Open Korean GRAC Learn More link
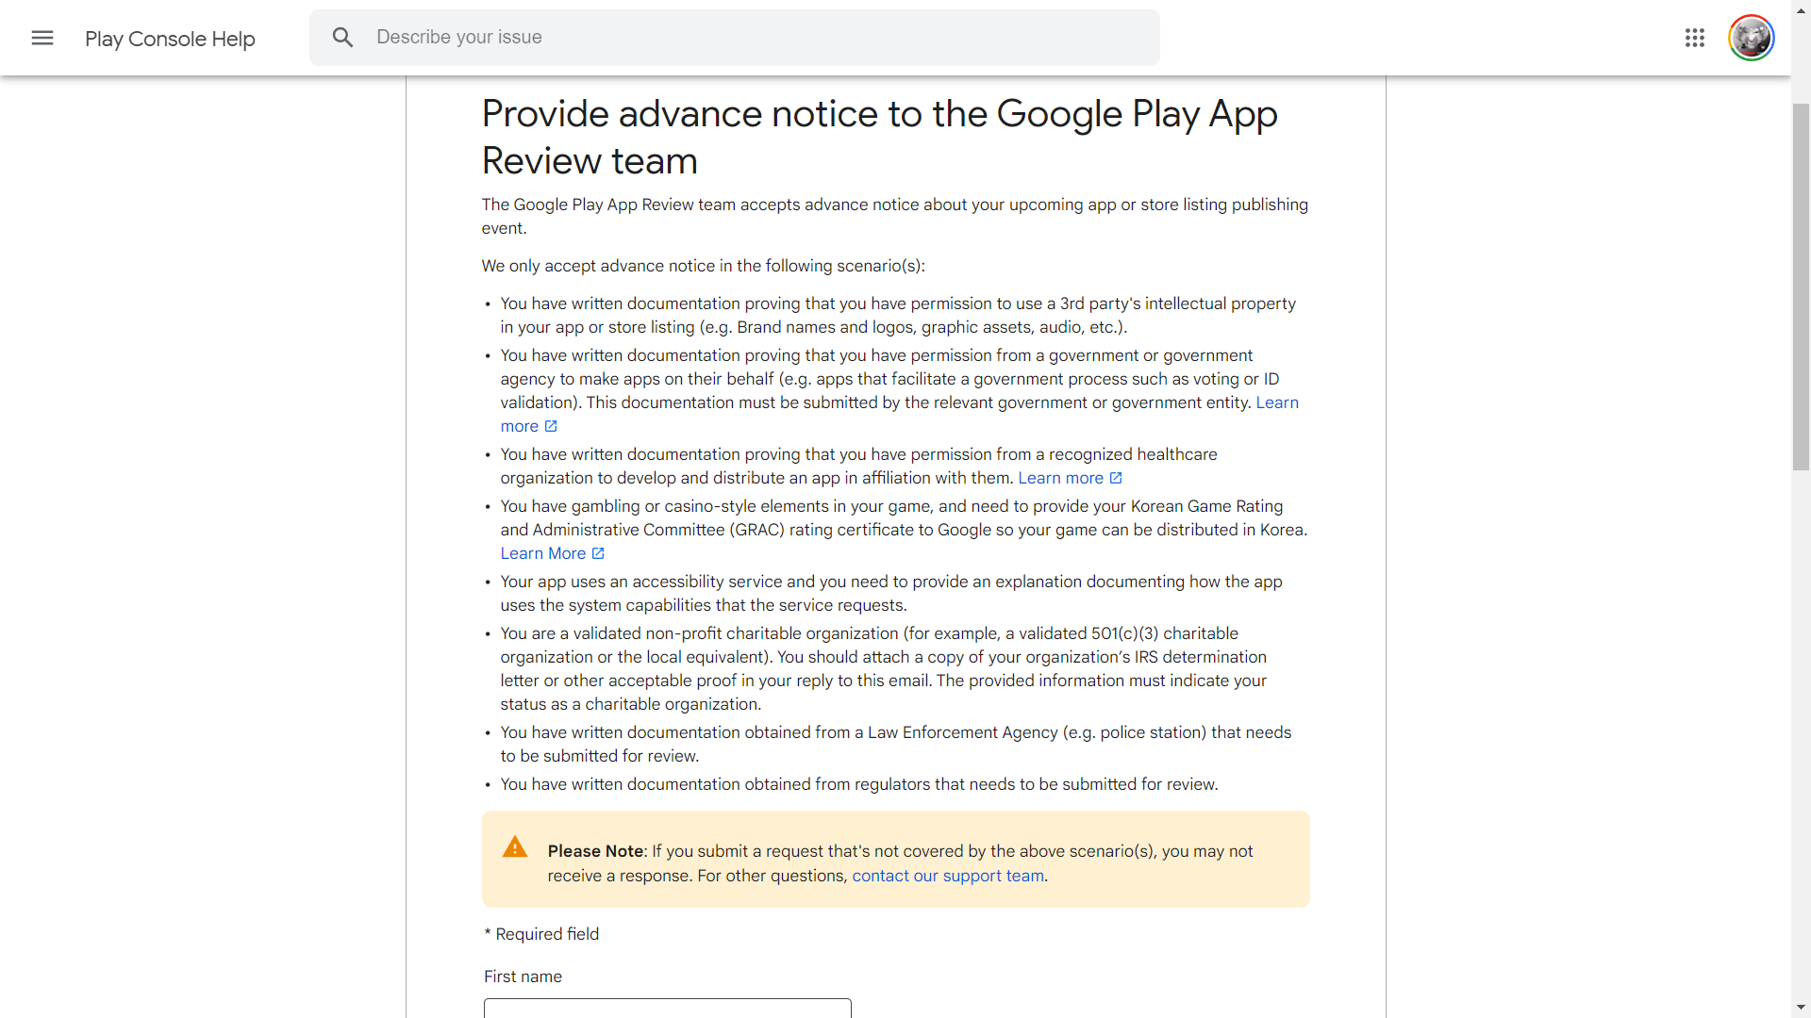The width and height of the screenshot is (1811, 1018). pyautogui.click(x=543, y=553)
